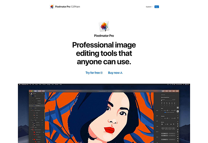The image size is (208, 143).
Task: Click the Pixelmator Pro 1.3 Prism title link
Action: click(67, 6)
